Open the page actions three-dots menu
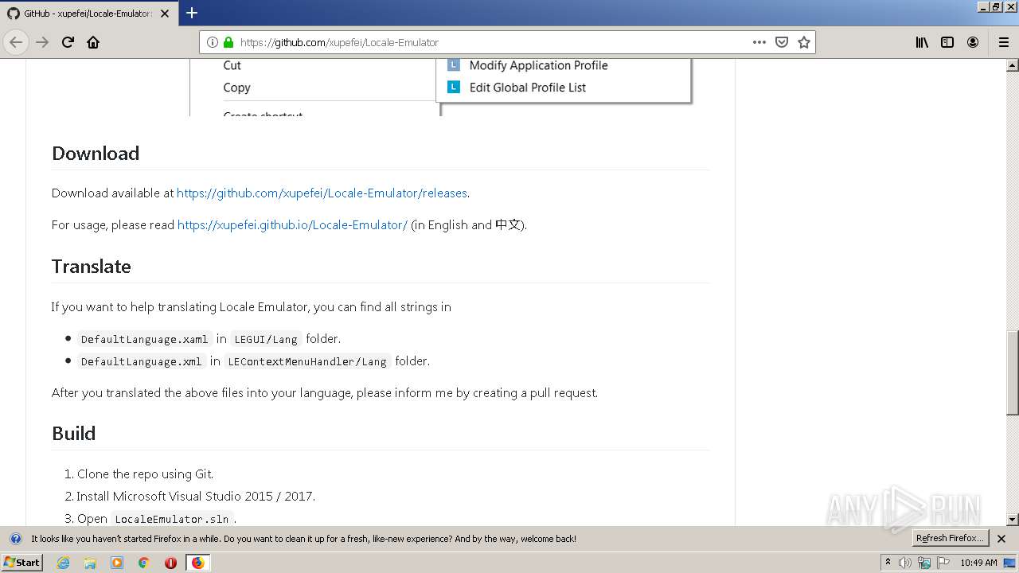 (x=759, y=42)
